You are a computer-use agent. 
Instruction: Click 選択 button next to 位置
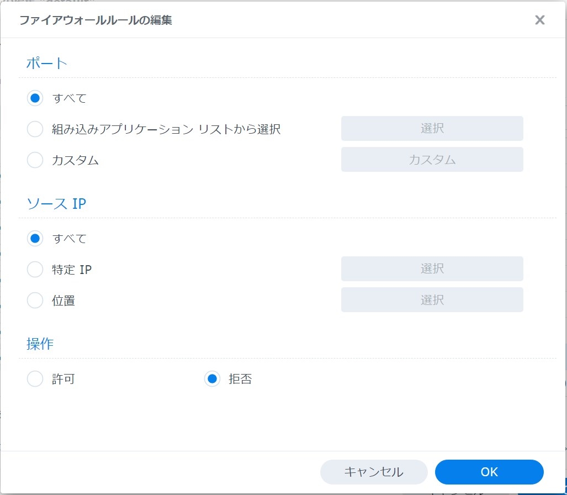pos(432,300)
